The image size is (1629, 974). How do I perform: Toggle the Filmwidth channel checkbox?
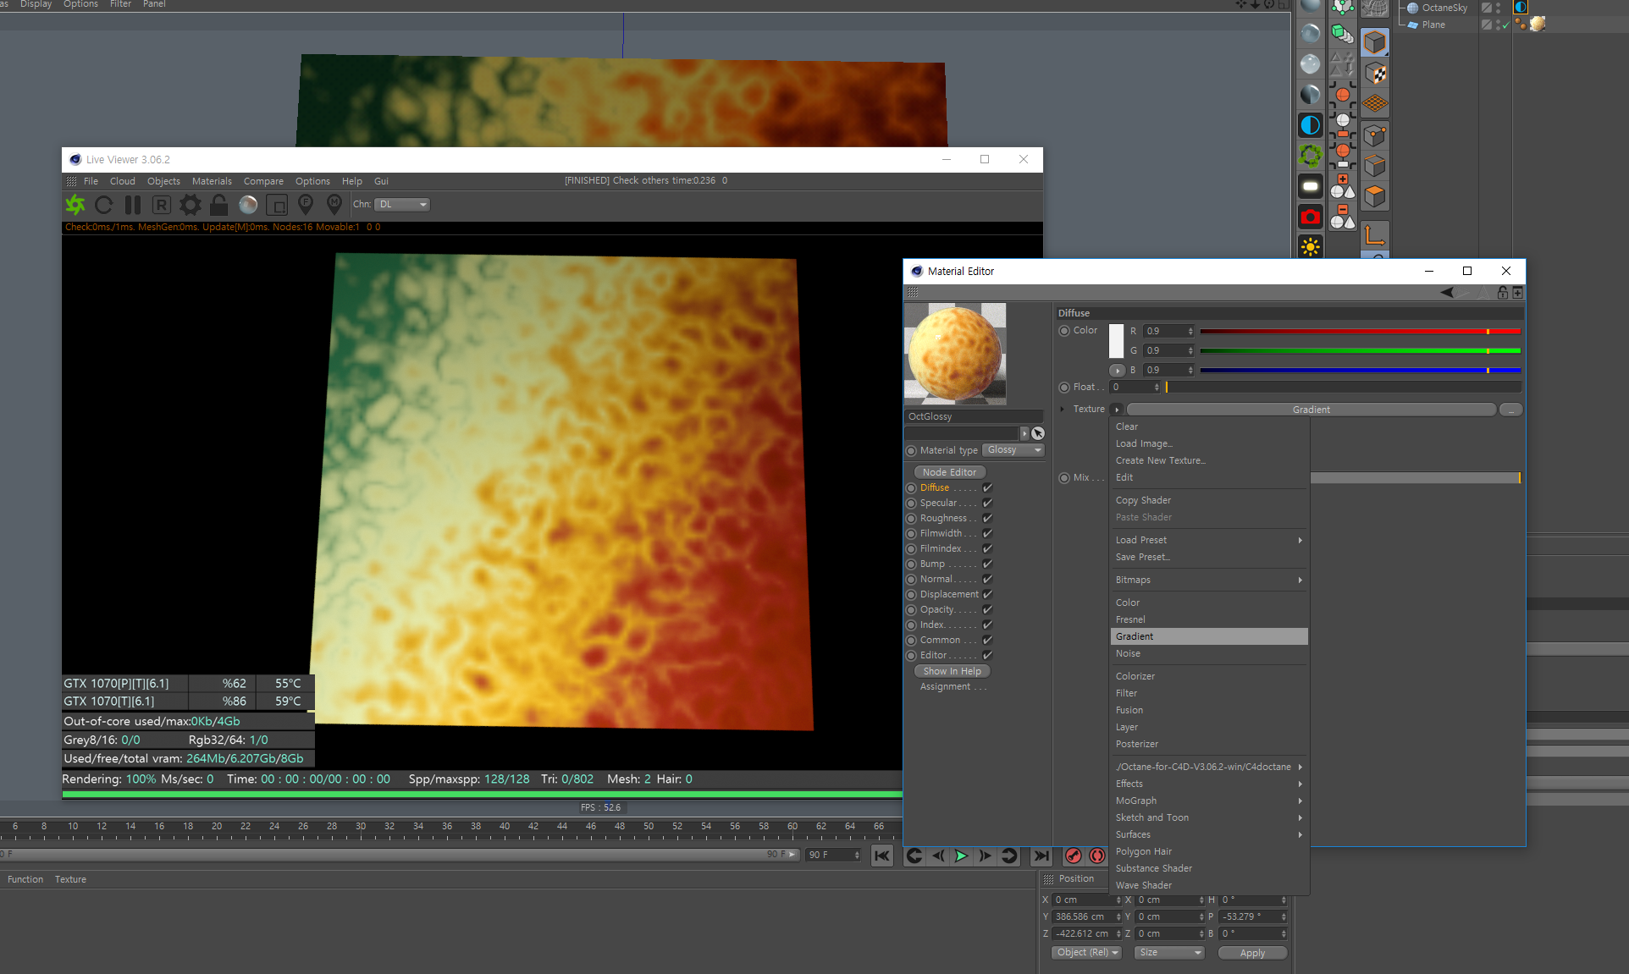[987, 533]
